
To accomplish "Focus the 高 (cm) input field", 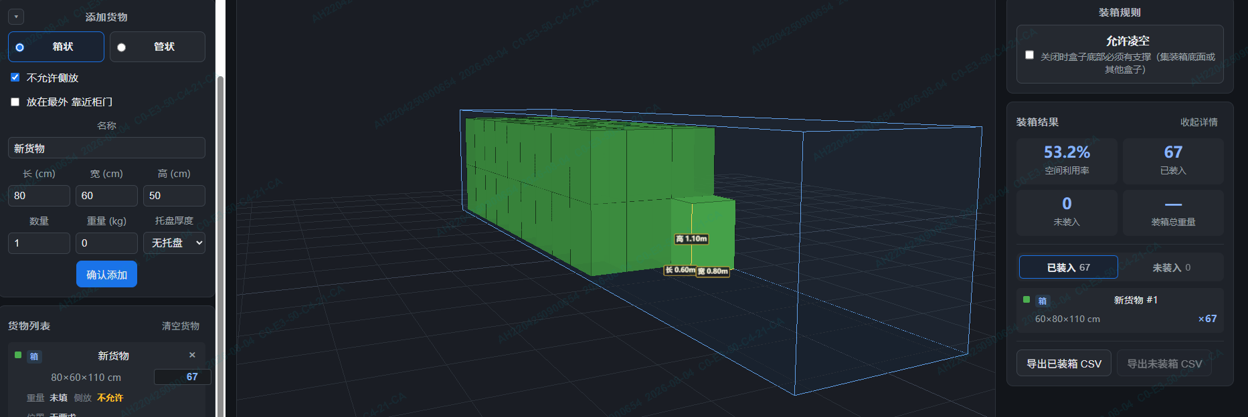I will [174, 196].
